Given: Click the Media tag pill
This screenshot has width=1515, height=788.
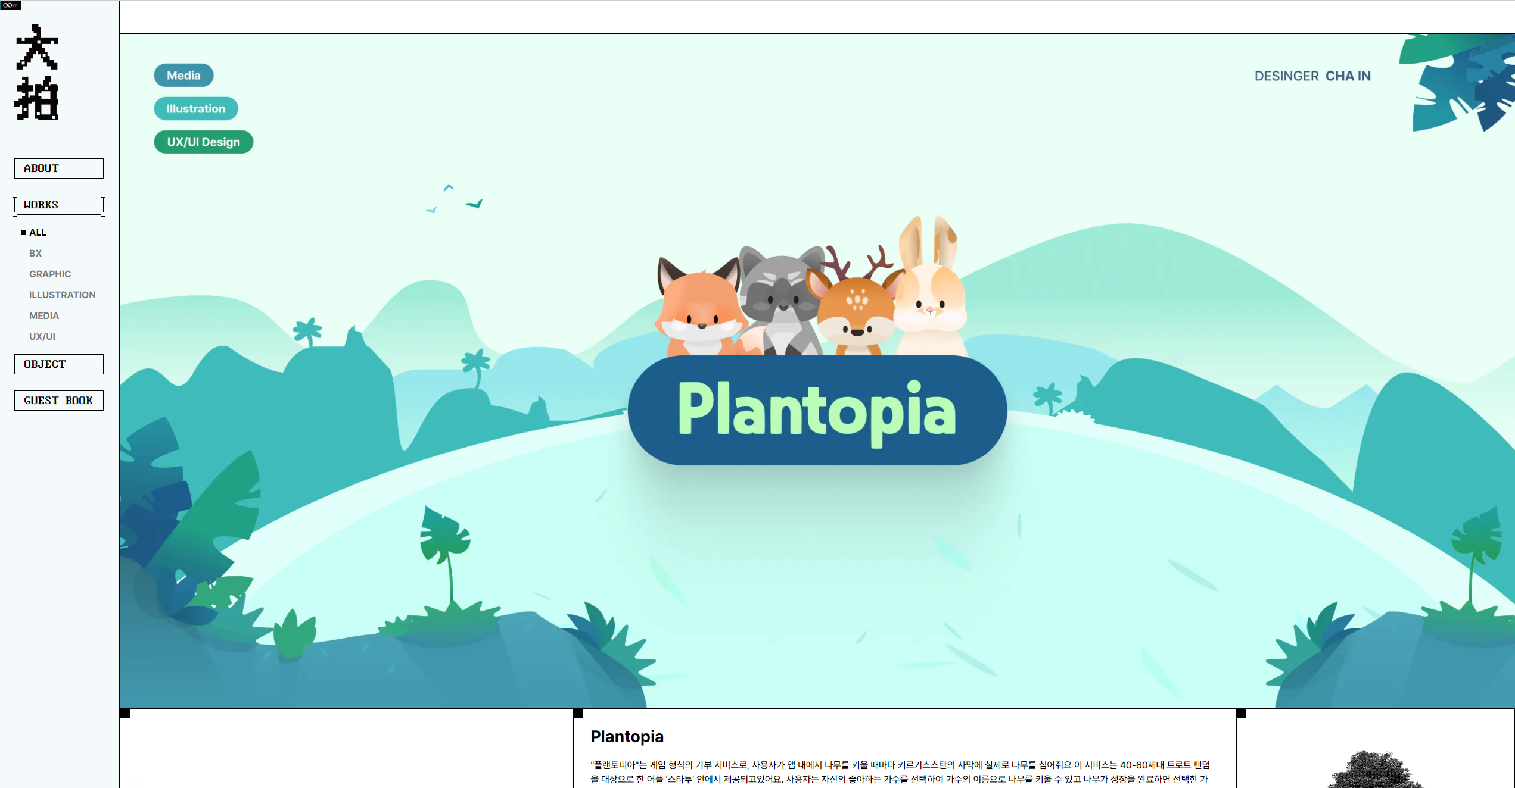Looking at the screenshot, I should pos(183,76).
